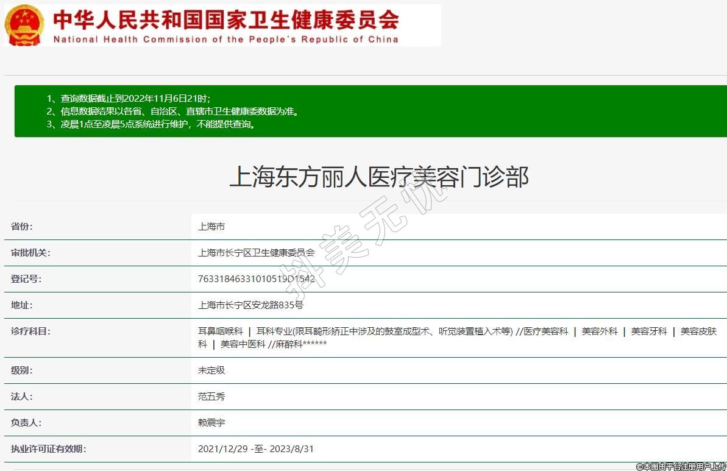Click the third notice about system maintenance hours
This screenshot has height=471, width=727.
151,124
